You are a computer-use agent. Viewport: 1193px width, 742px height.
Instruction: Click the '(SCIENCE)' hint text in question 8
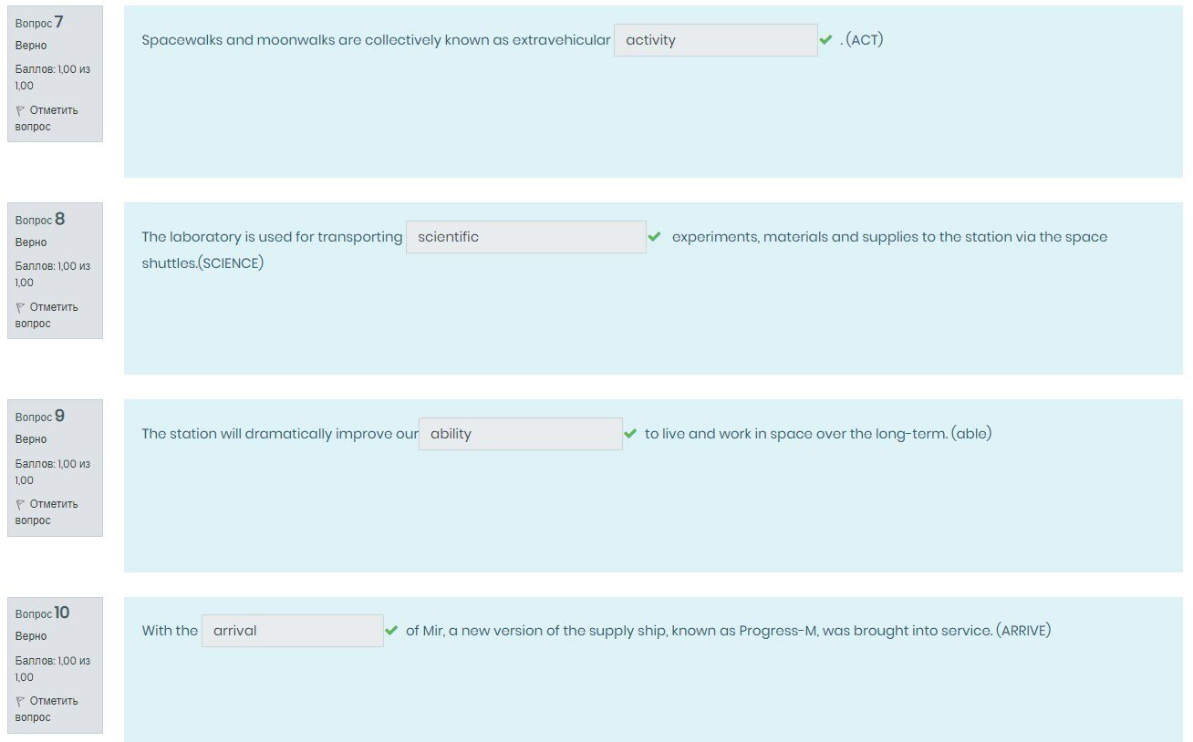click(231, 263)
